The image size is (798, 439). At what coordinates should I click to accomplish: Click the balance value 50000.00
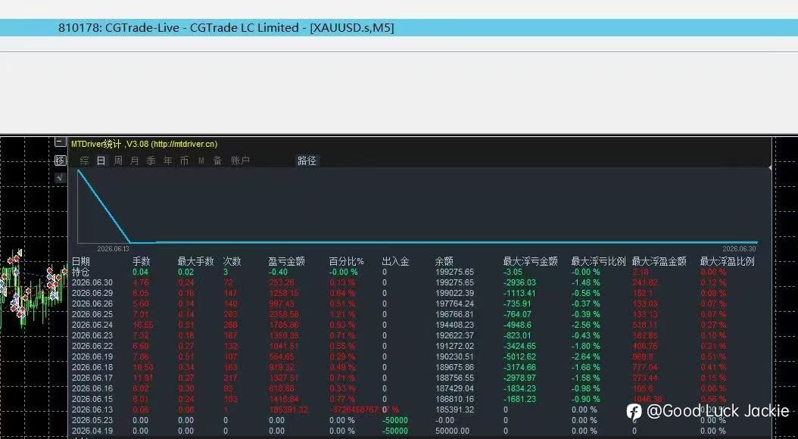point(453,431)
